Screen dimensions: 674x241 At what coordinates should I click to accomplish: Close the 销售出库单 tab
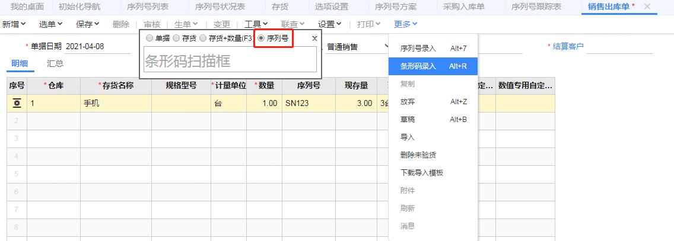click(x=647, y=7)
